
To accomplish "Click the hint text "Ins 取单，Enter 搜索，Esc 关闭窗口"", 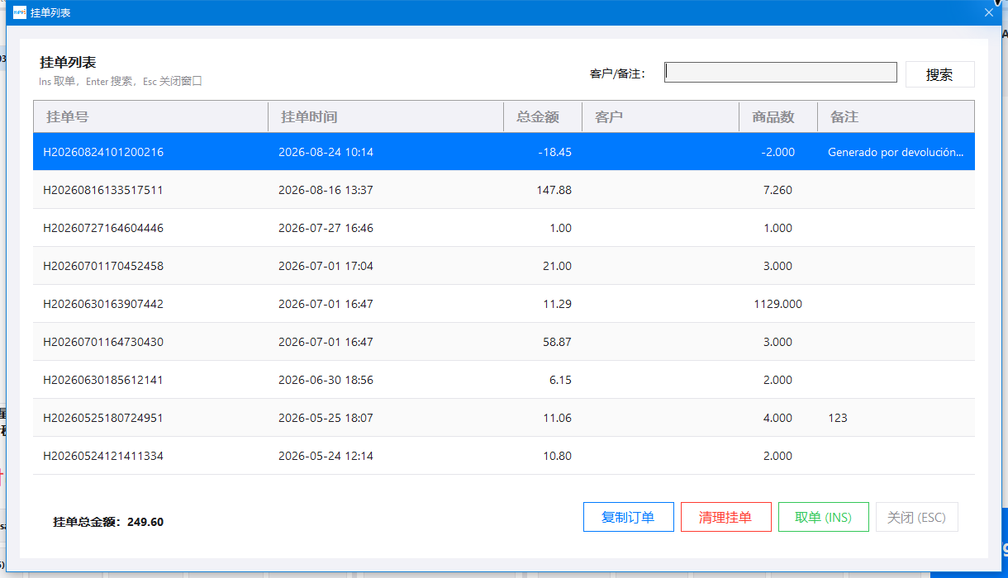I will 121,81.
